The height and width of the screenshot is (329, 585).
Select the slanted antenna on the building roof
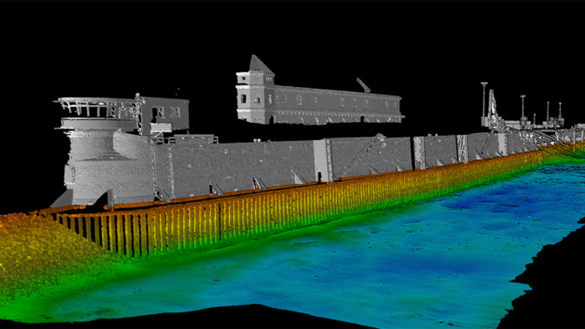(363, 85)
